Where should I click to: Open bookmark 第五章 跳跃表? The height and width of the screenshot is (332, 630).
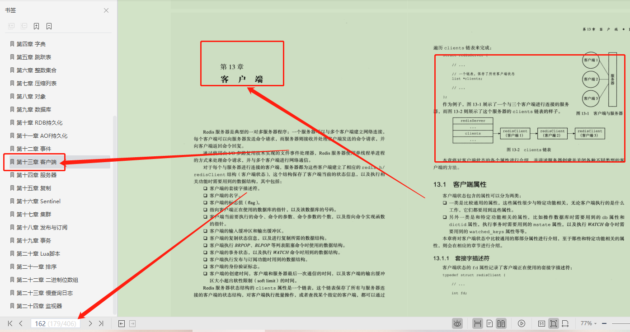pos(34,57)
